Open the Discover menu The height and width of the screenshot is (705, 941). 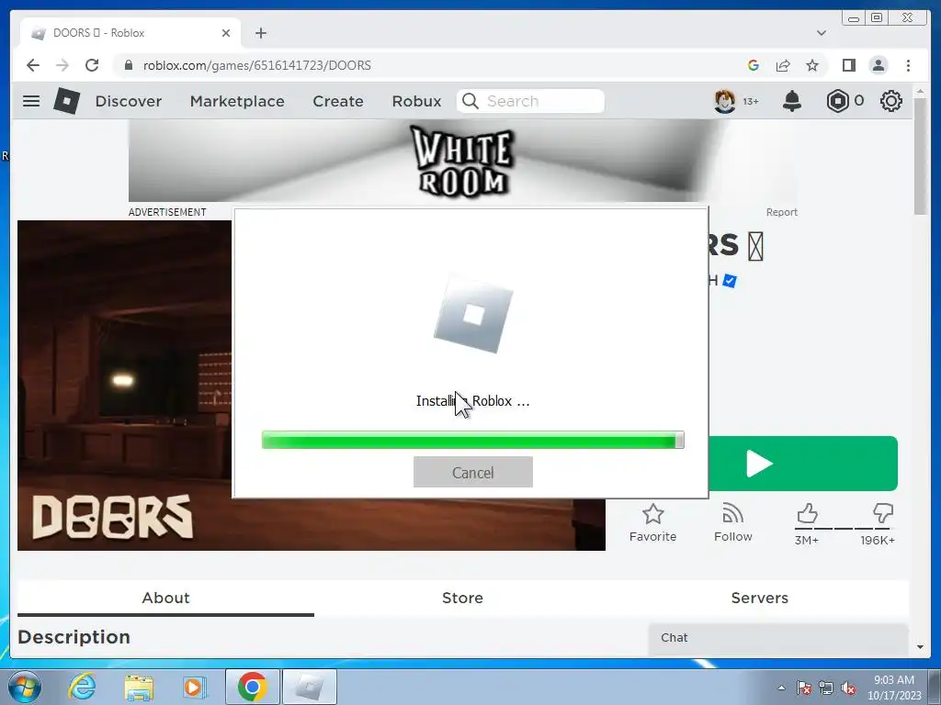[129, 101]
